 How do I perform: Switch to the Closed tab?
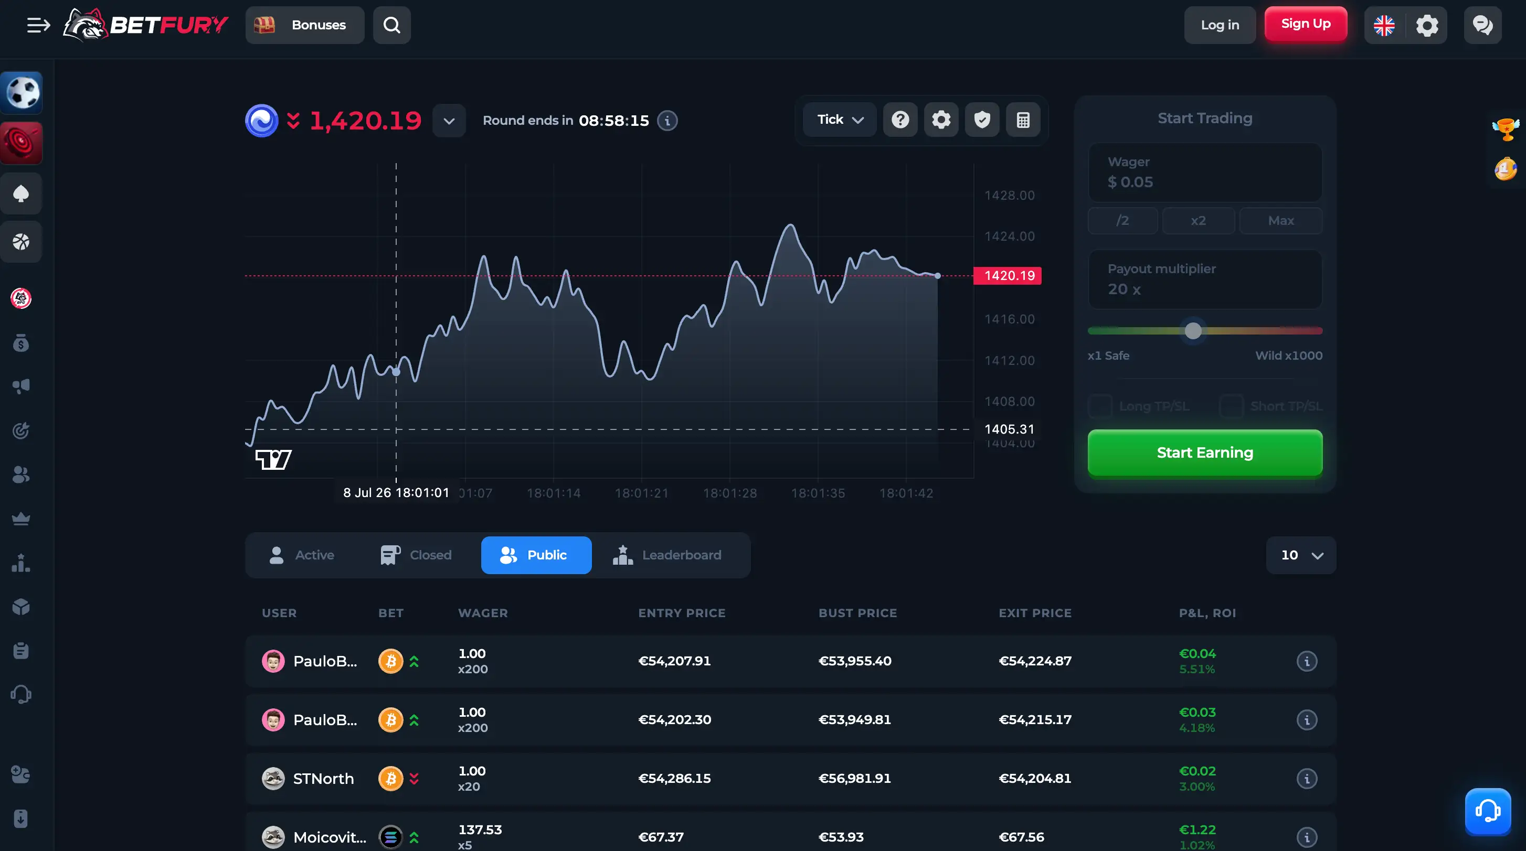click(x=416, y=555)
